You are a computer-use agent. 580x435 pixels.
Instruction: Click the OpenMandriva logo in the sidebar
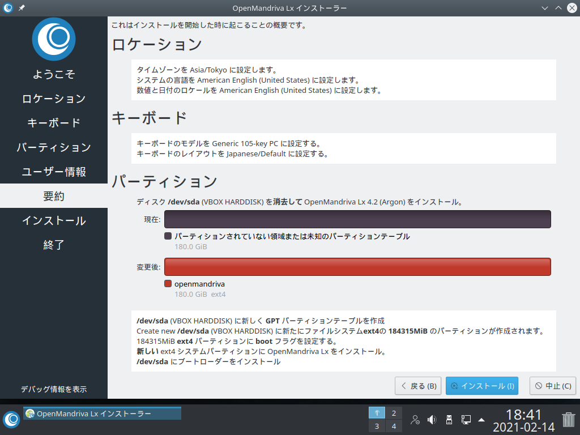(54, 39)
